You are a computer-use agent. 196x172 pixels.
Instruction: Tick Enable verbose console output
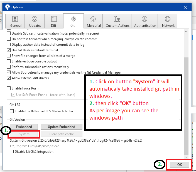point(9,61)
